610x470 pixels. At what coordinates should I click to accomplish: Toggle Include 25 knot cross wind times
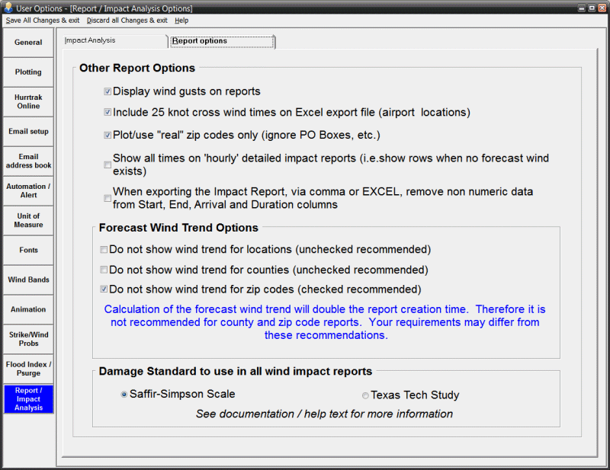click(x=108, y=112)
